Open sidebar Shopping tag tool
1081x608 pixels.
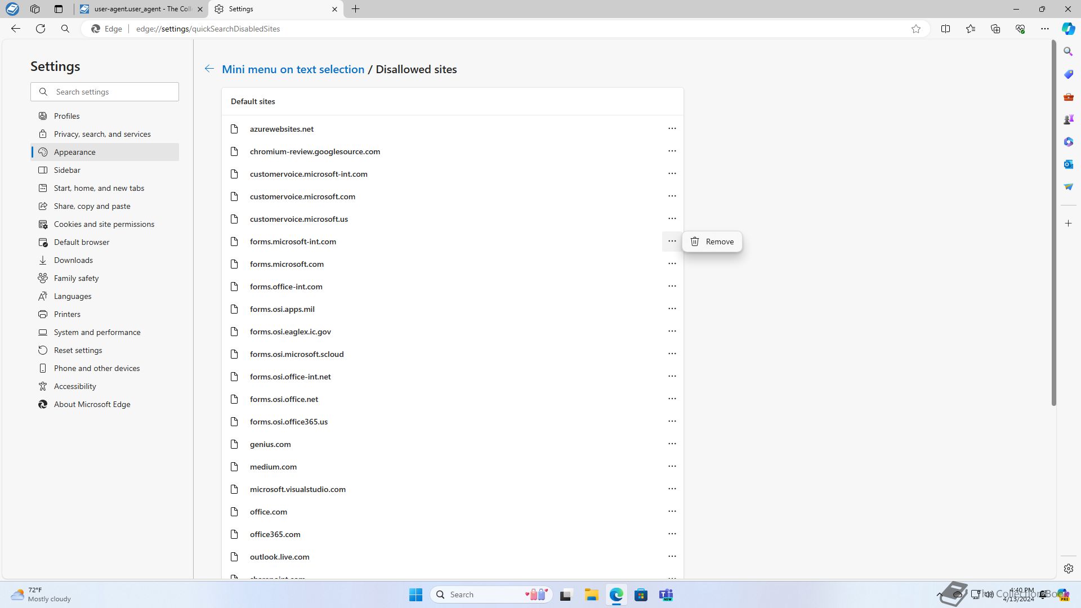[x=1068, y=74]
